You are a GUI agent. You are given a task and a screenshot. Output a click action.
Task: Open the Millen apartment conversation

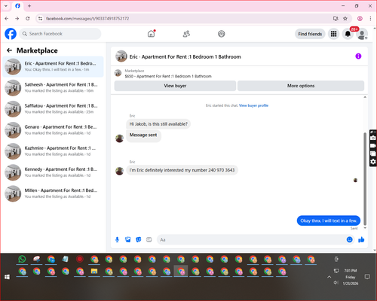53,193
